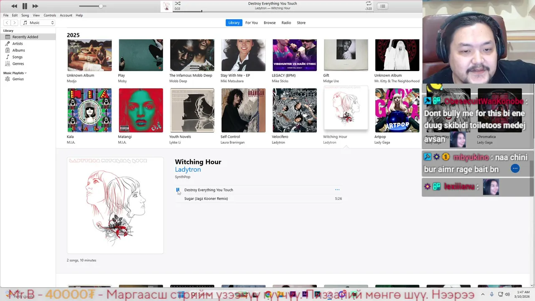Show hidden system tray icons chevron
This screenshot has height=301, width=535.
[483, 294]
